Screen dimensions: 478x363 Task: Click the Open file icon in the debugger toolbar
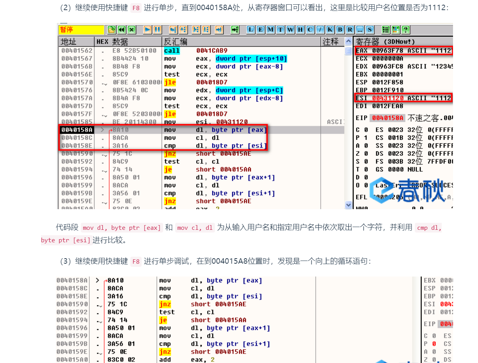point(112,30)
